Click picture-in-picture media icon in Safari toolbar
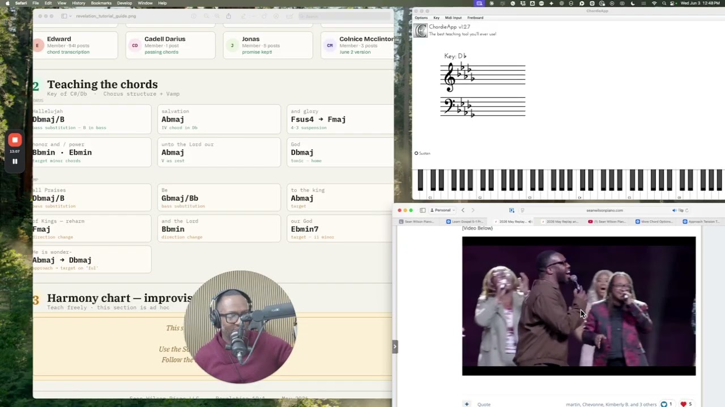Viewport: 725px width, 407px height. coord(511,210)
